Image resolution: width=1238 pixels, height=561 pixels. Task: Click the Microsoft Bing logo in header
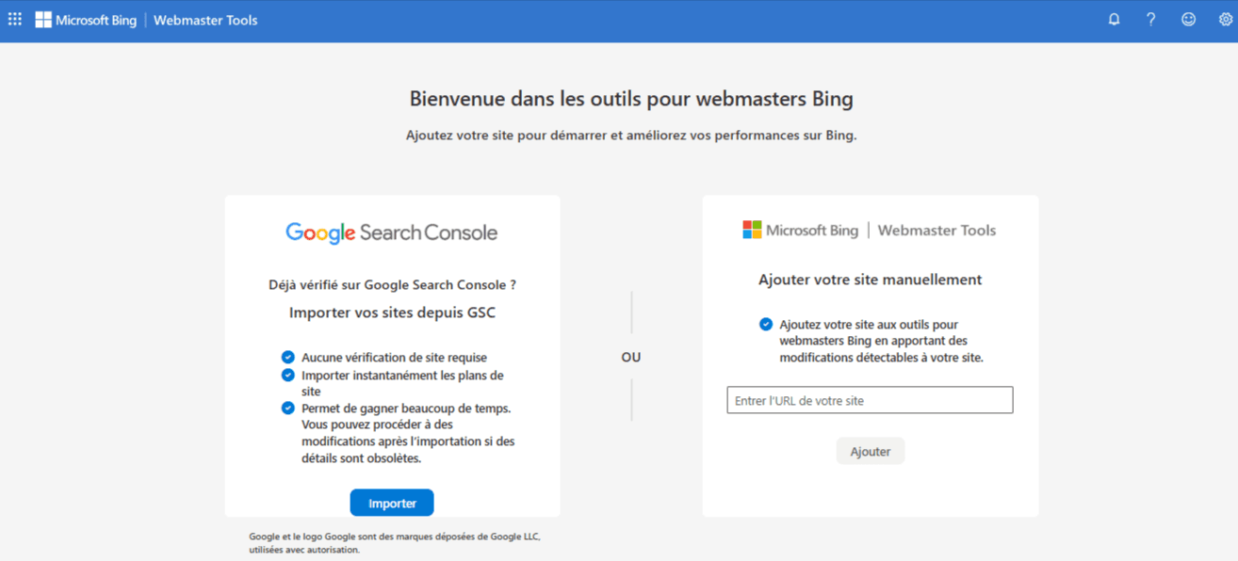(86, 20)
